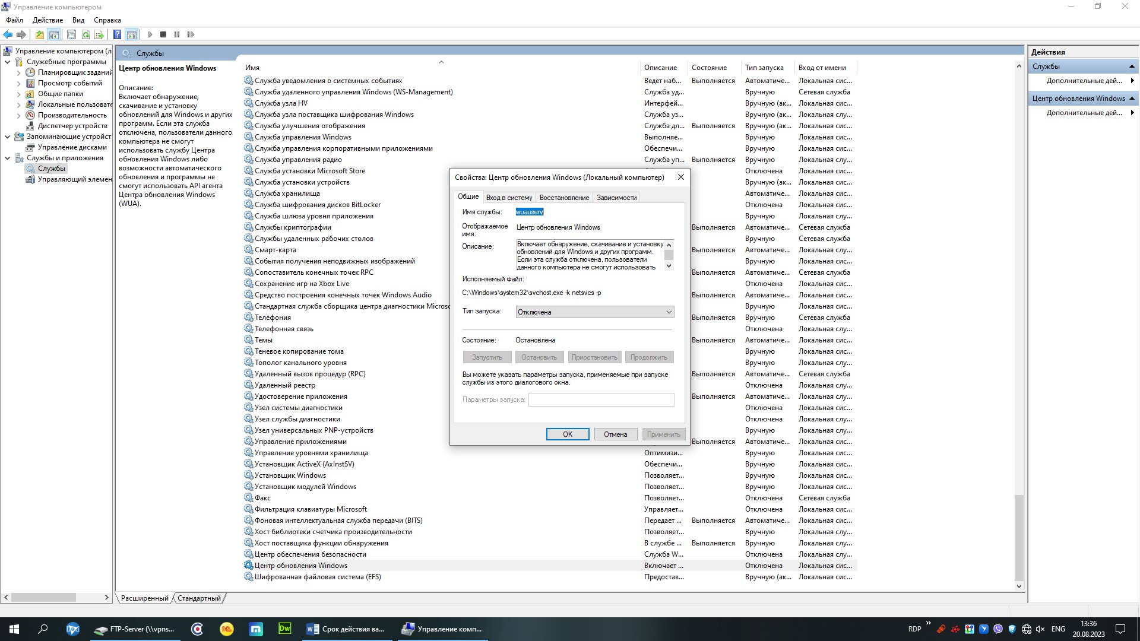The height and width of the screenshot is (641, 1140).
Task: Open the Windows Start button
Action: tap(14, 629)
